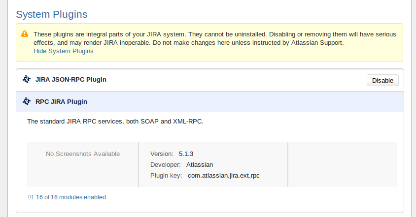
Task: Select plugin key com.atlassian.jira.ext.rpc
Action: (x=224, y=175)
